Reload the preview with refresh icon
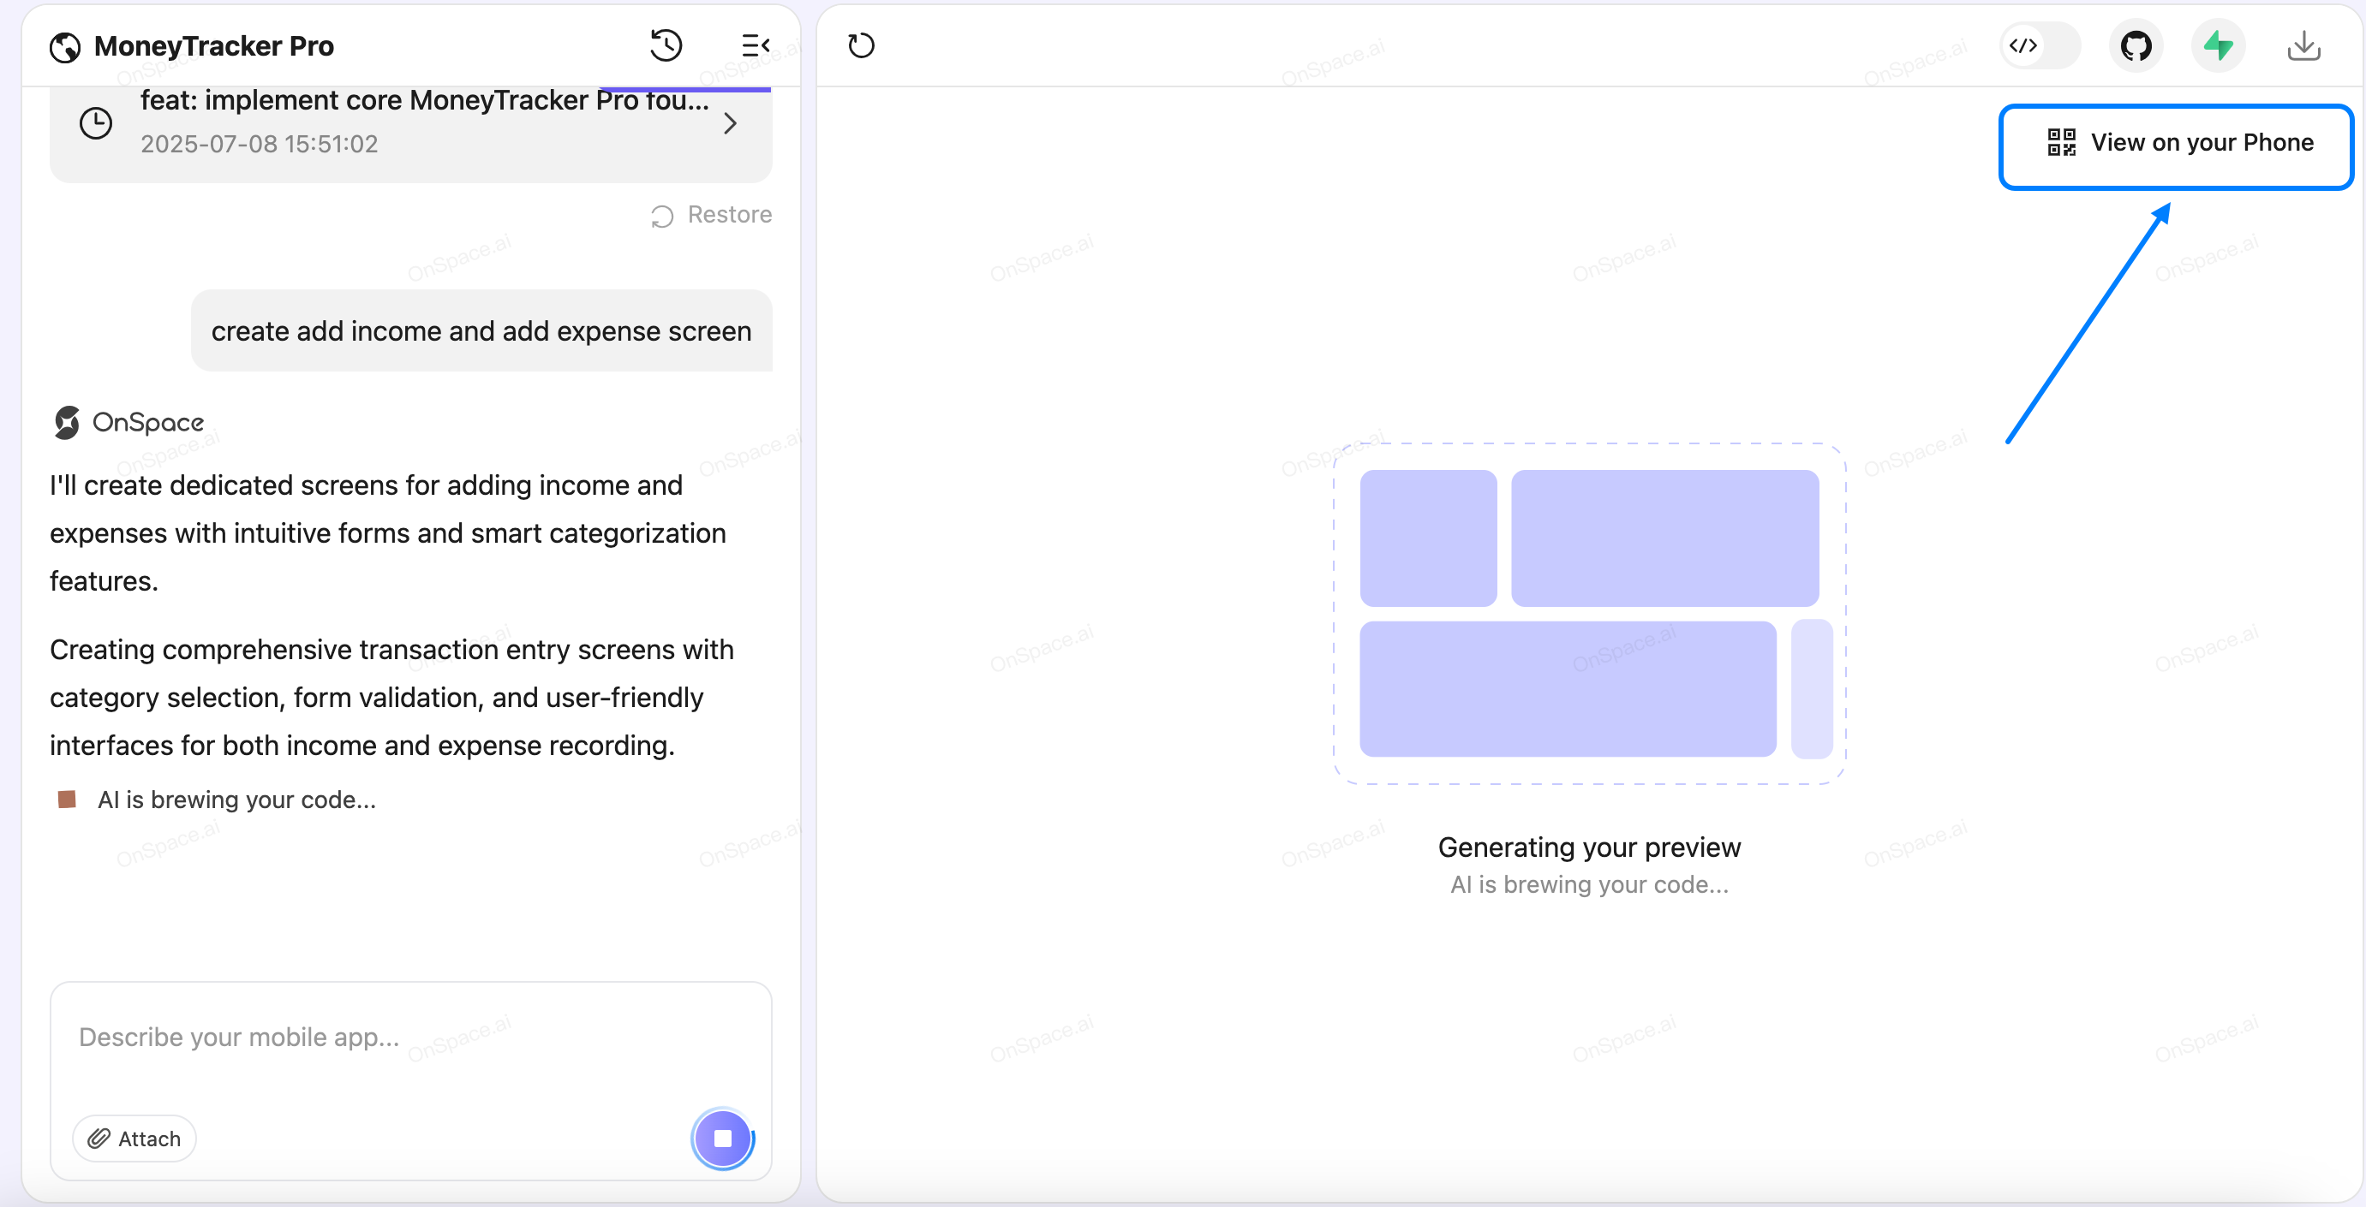The image size is (2366, 1207). (x=861, y=45)
